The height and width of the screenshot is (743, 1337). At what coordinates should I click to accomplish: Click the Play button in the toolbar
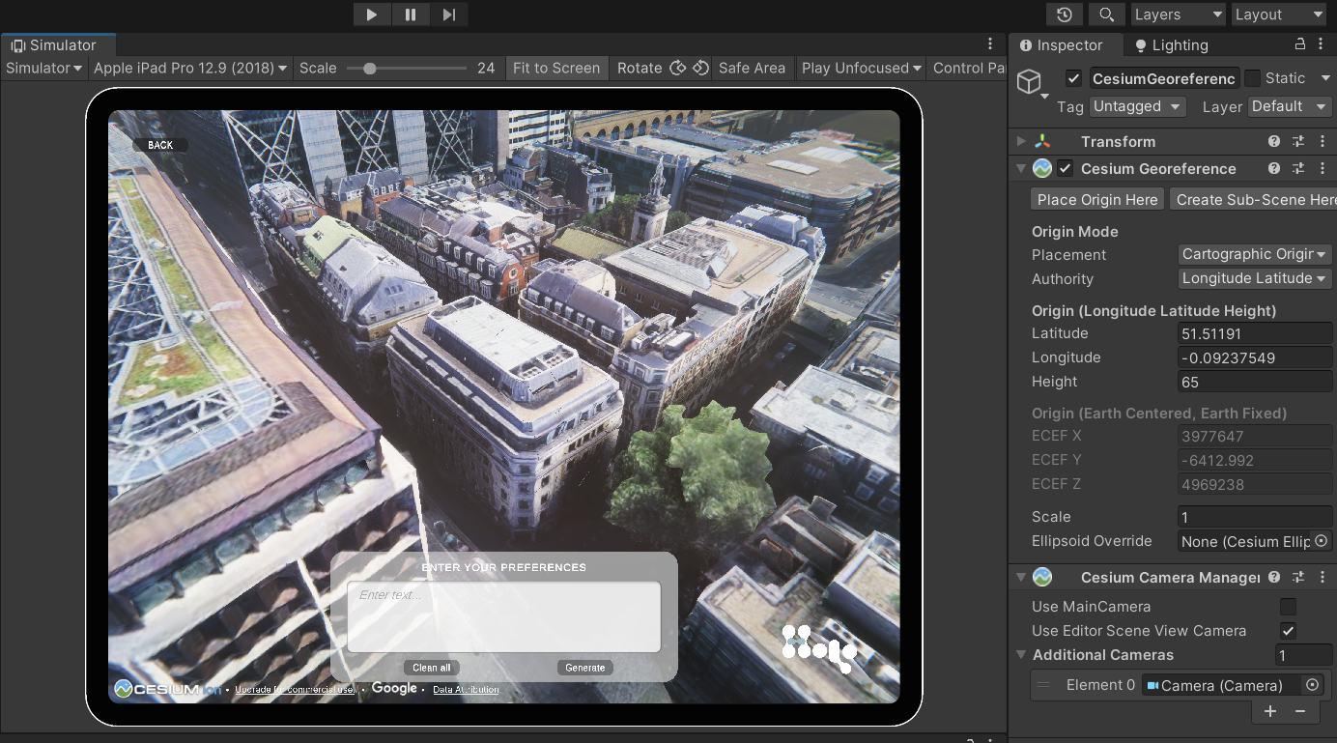click(x=371, y=14)
